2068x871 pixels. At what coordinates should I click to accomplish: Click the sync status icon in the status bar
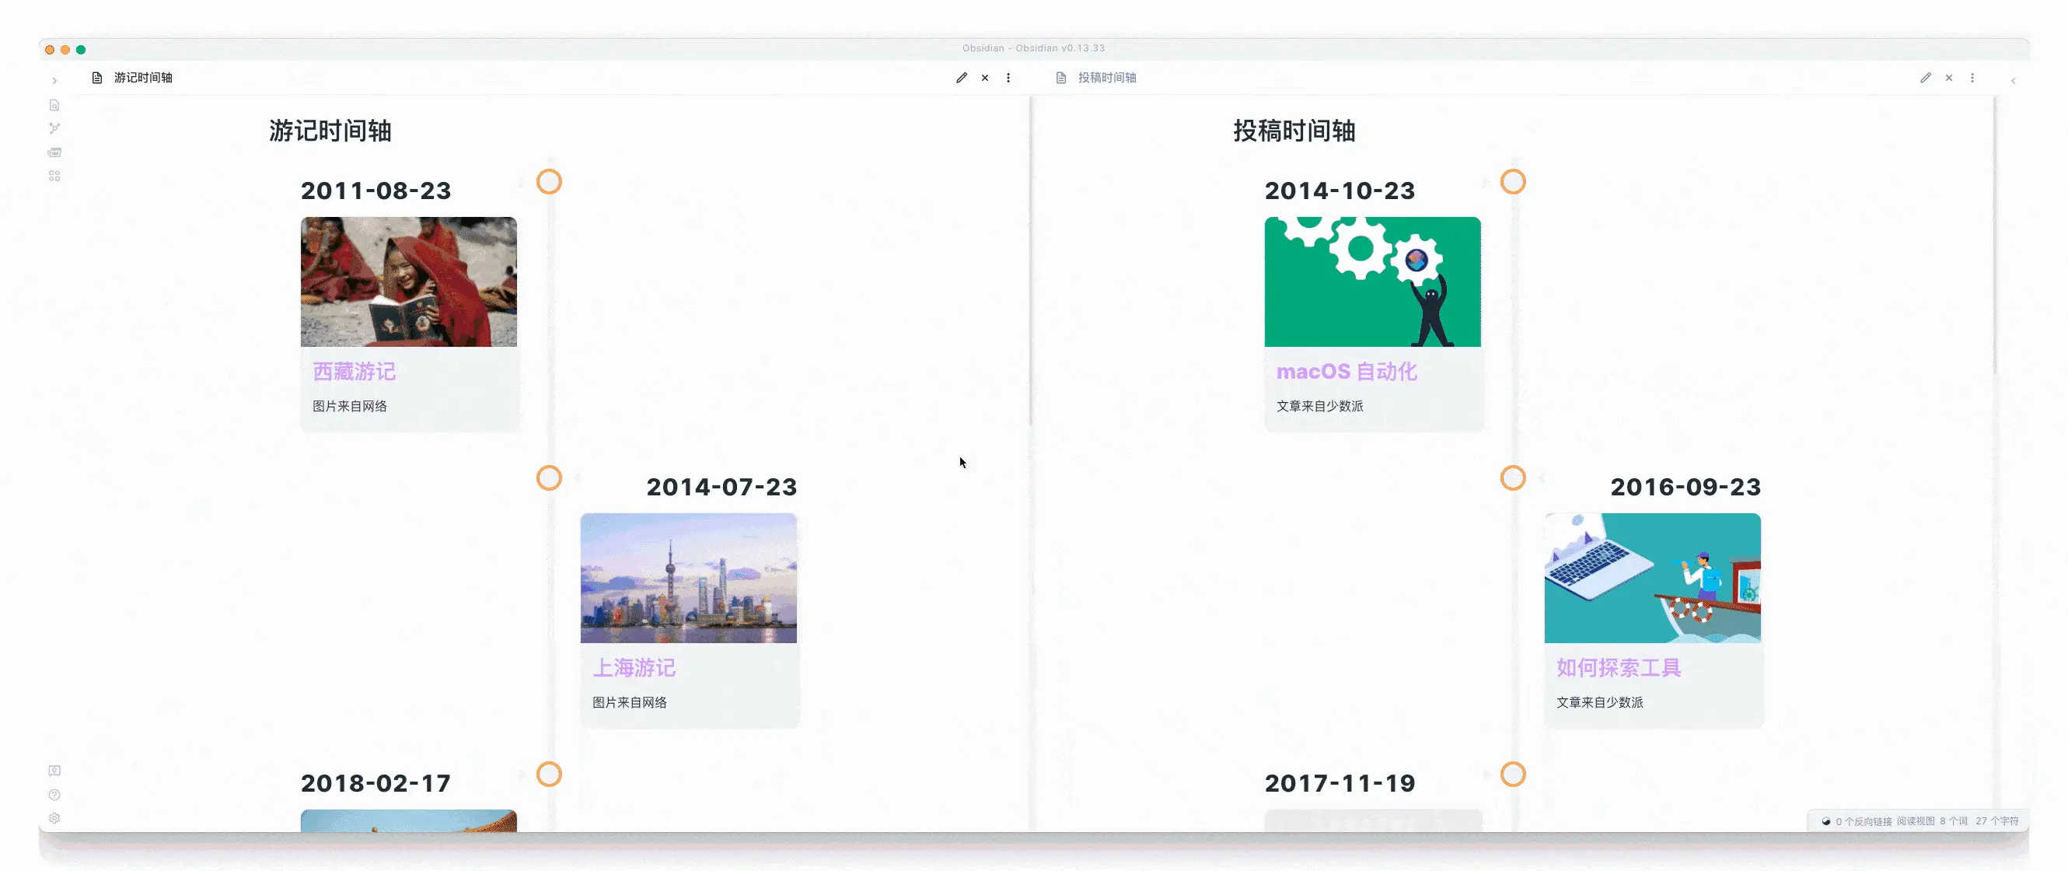point(1826,821)
